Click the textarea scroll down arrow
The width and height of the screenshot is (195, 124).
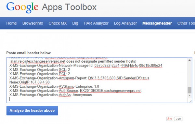189,95
